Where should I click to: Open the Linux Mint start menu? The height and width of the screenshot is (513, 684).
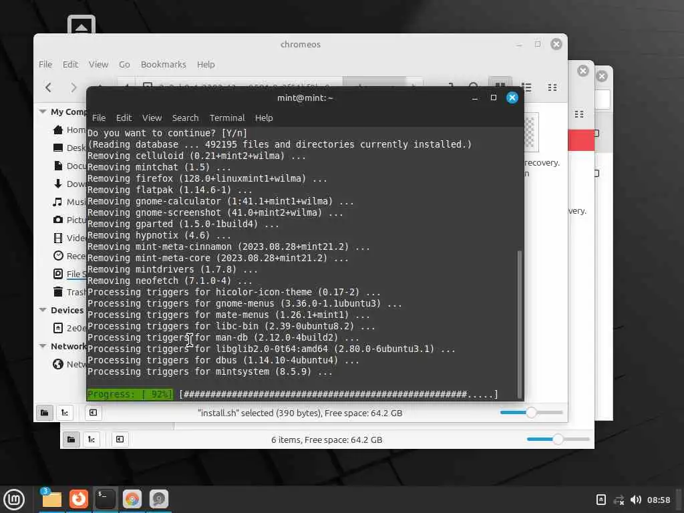14,500
